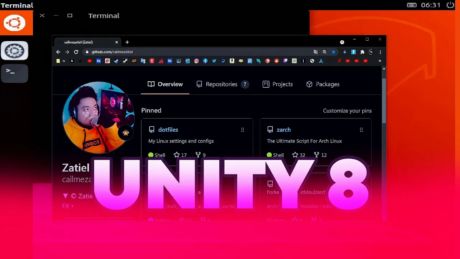
Task: Click the Terminal window title text
Action: (103, 16)
